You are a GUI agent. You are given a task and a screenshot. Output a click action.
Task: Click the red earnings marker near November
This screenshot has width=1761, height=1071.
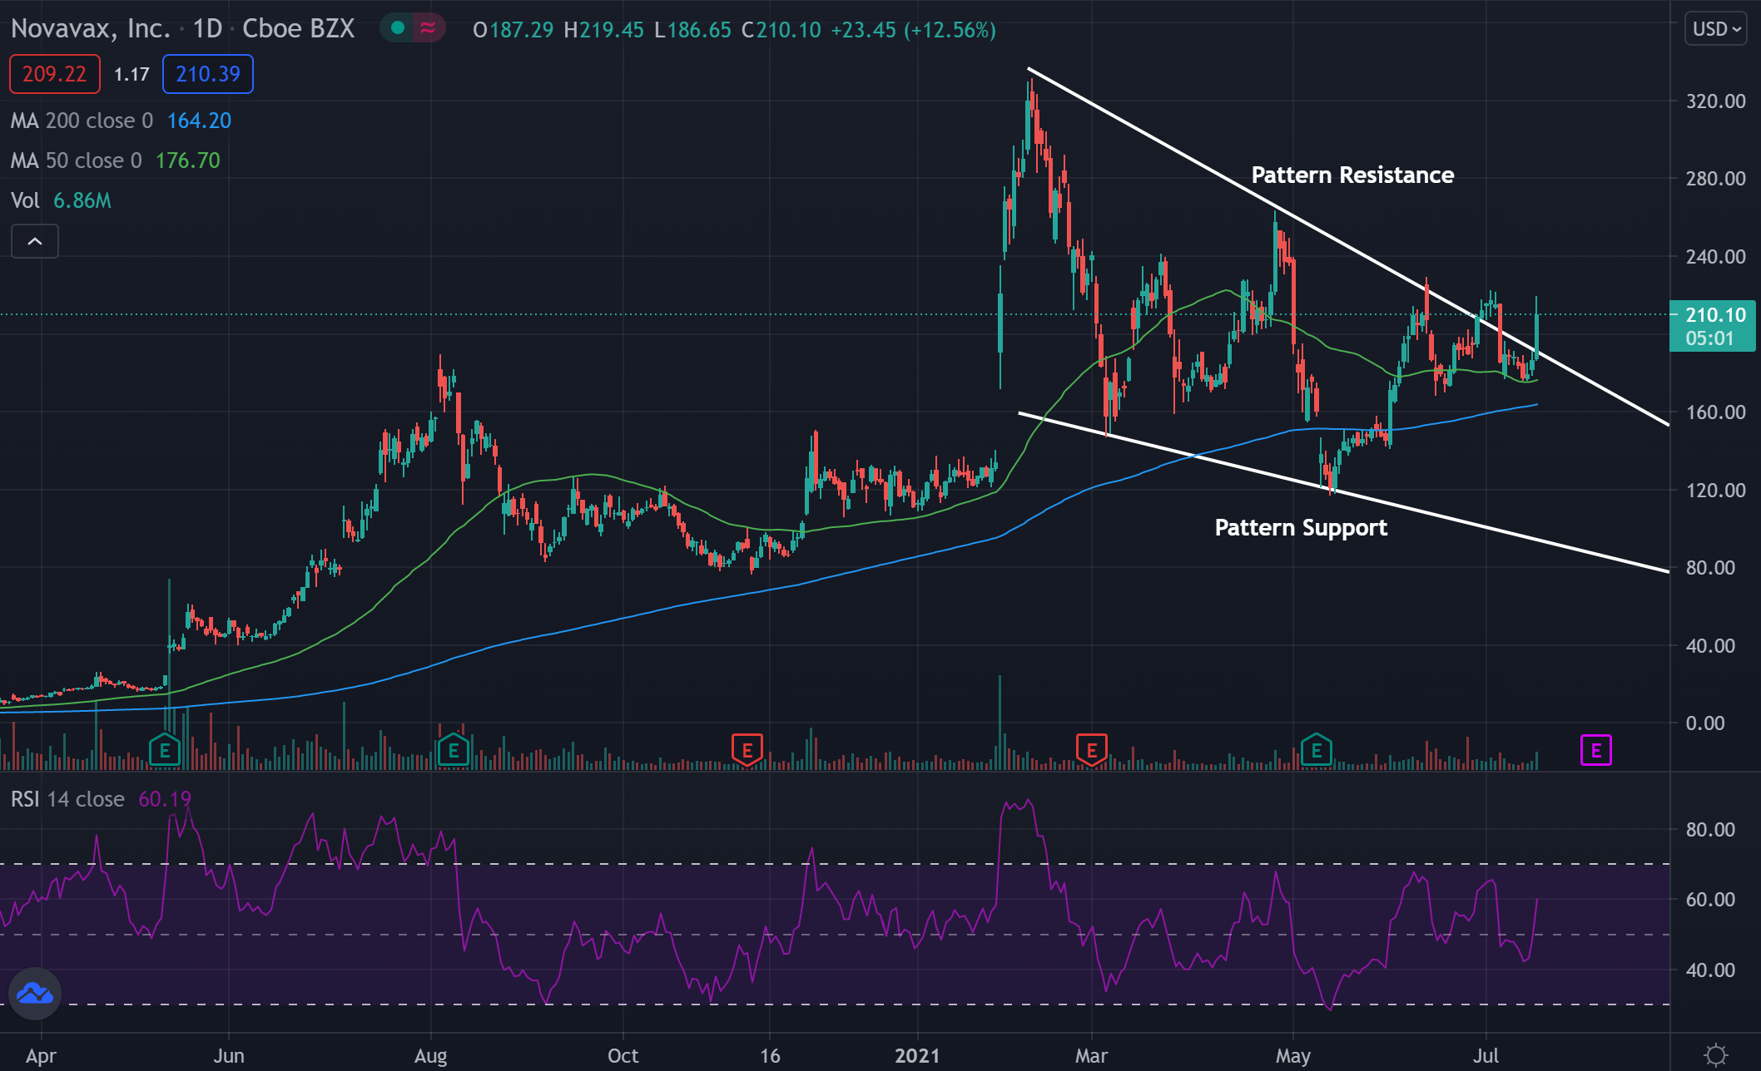[x=747, y=751]
